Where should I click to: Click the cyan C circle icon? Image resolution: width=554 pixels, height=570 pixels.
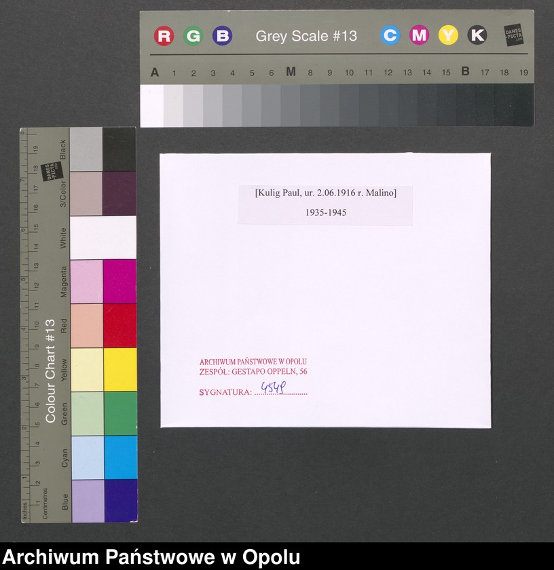390,35
